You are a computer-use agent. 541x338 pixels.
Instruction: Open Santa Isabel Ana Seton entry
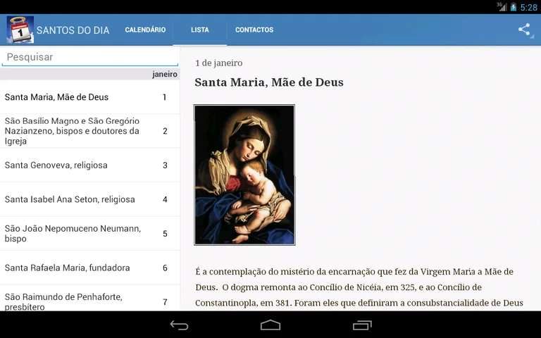click(90, 199)
